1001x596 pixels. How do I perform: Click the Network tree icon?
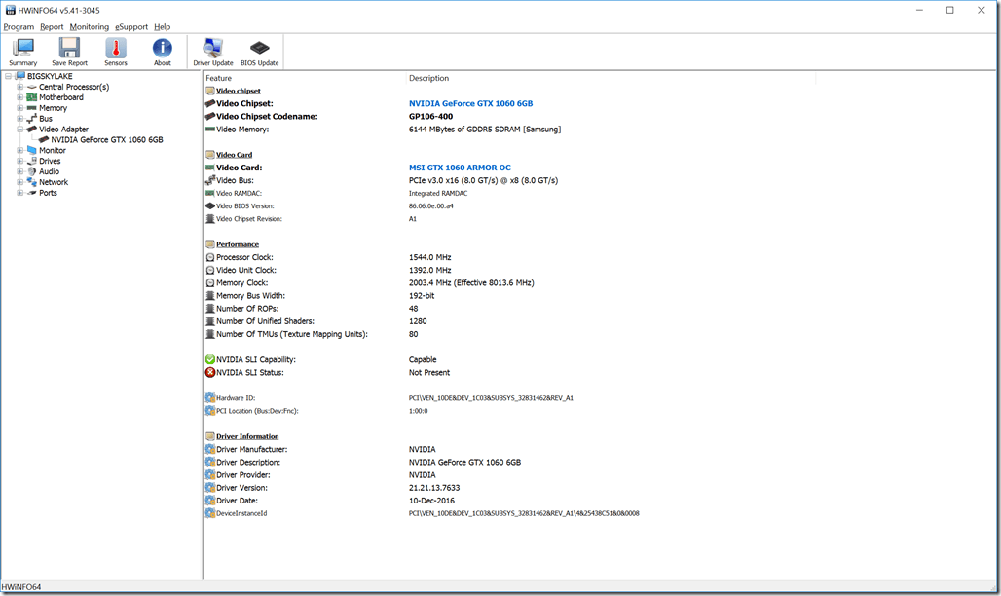(32, 182)
